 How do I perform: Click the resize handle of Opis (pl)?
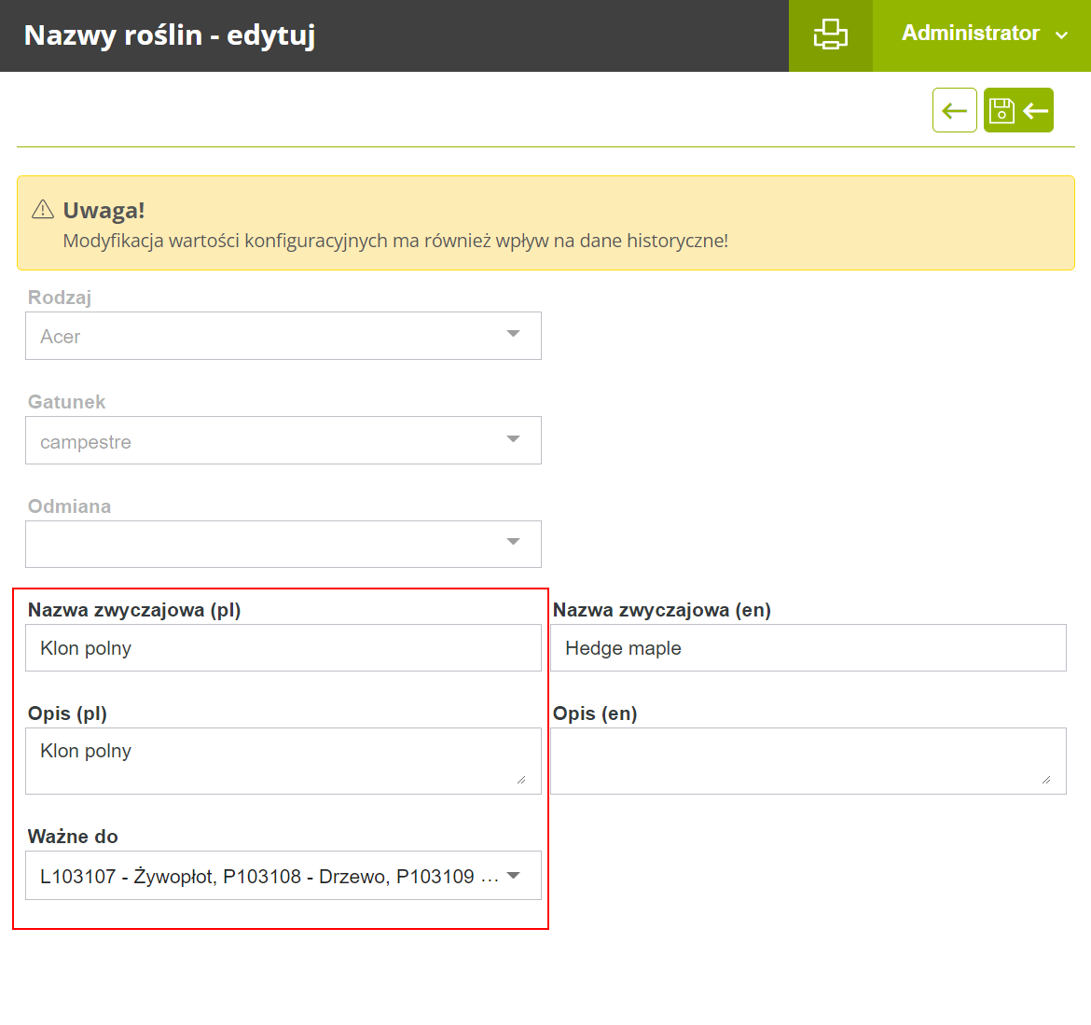[x=520, y=780]
